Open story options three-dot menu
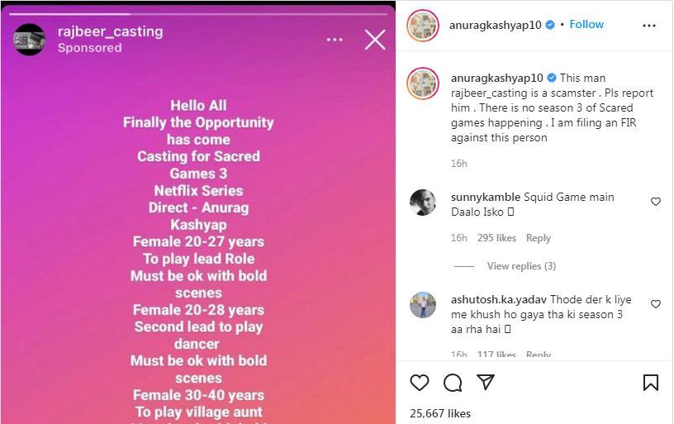Image resolution: width=674 pixels, height=424 pixels. coord(335,40)
